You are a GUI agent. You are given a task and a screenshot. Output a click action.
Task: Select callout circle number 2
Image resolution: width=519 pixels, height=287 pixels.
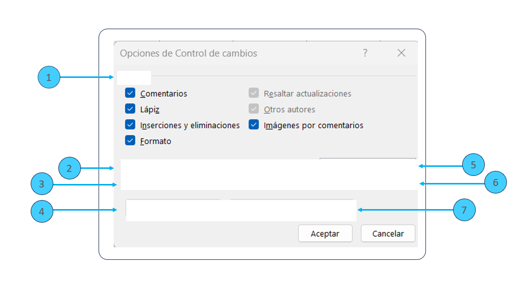(x=69, y=168)
